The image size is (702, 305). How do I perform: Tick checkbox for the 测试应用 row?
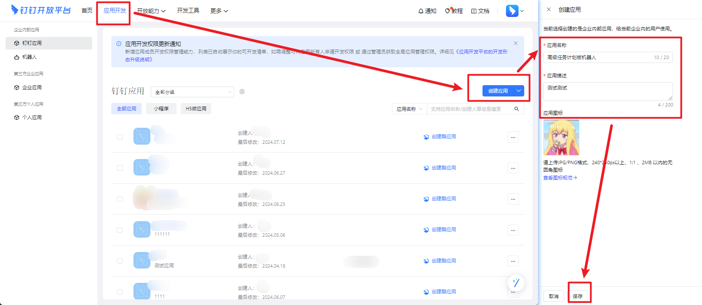point(120,261)
